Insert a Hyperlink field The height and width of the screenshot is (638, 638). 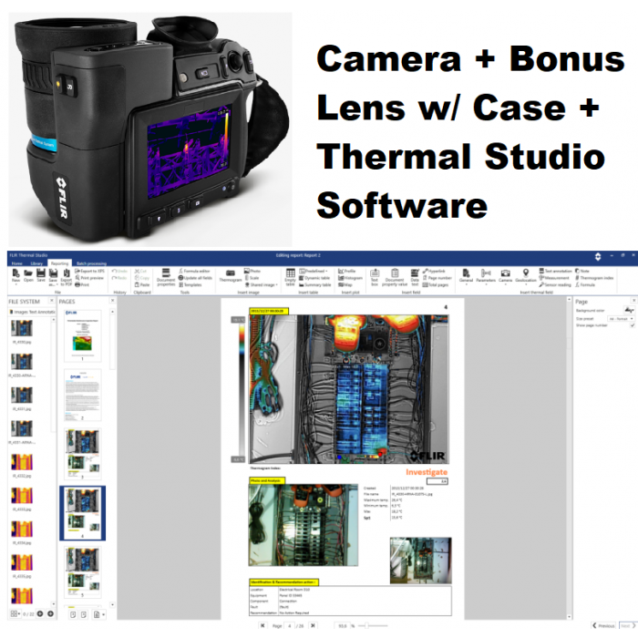coord(434,271)
